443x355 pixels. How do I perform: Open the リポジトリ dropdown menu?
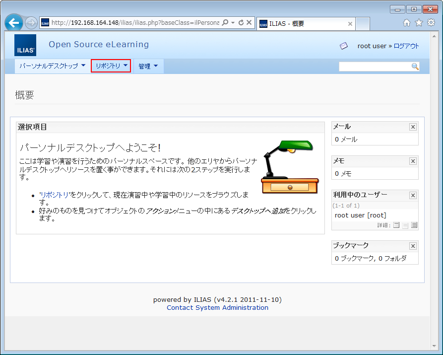[111, 66]
